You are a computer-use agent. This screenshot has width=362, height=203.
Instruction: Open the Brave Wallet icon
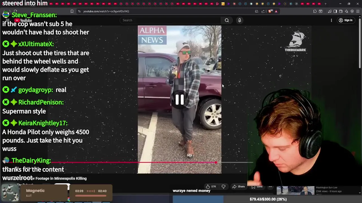(x=341, y=11)
